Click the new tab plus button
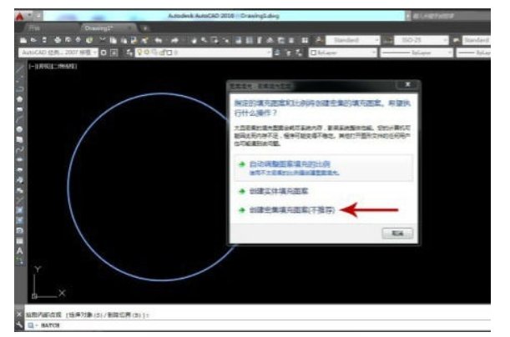Screen dimensions: 510x337 pyautogui.click(x=146, y=28)
